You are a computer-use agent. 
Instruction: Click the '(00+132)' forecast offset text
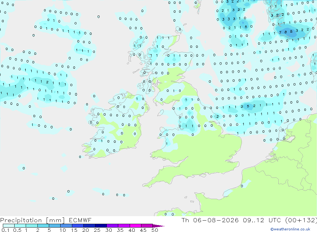301,220
